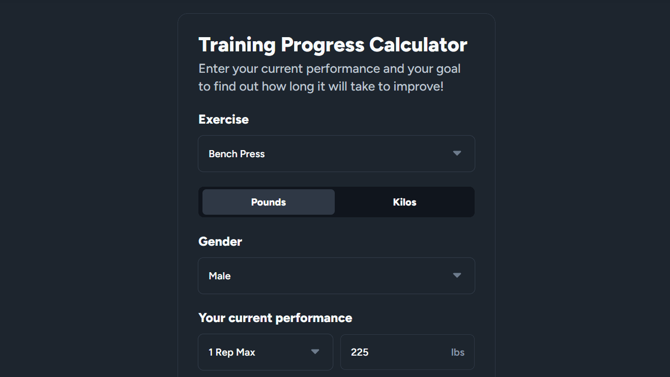Click the Male gender selector box
The height and width of the screenshot is (377, 670).
coord(336,275)
